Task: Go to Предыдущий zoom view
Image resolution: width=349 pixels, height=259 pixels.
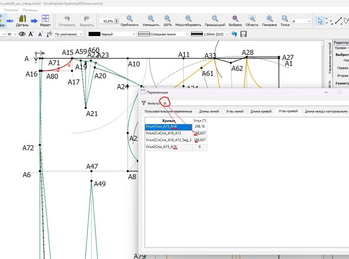Action: (215, 21)
